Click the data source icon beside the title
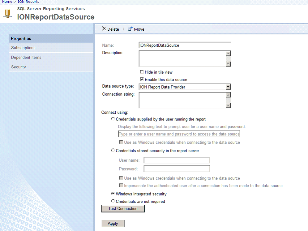The width and height of the screenshot is (308, 231). [x=8, y=13]
